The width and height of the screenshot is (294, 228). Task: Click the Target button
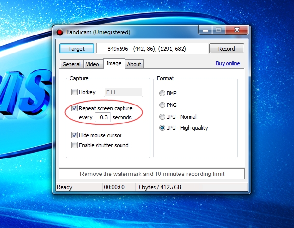[77, 49]
